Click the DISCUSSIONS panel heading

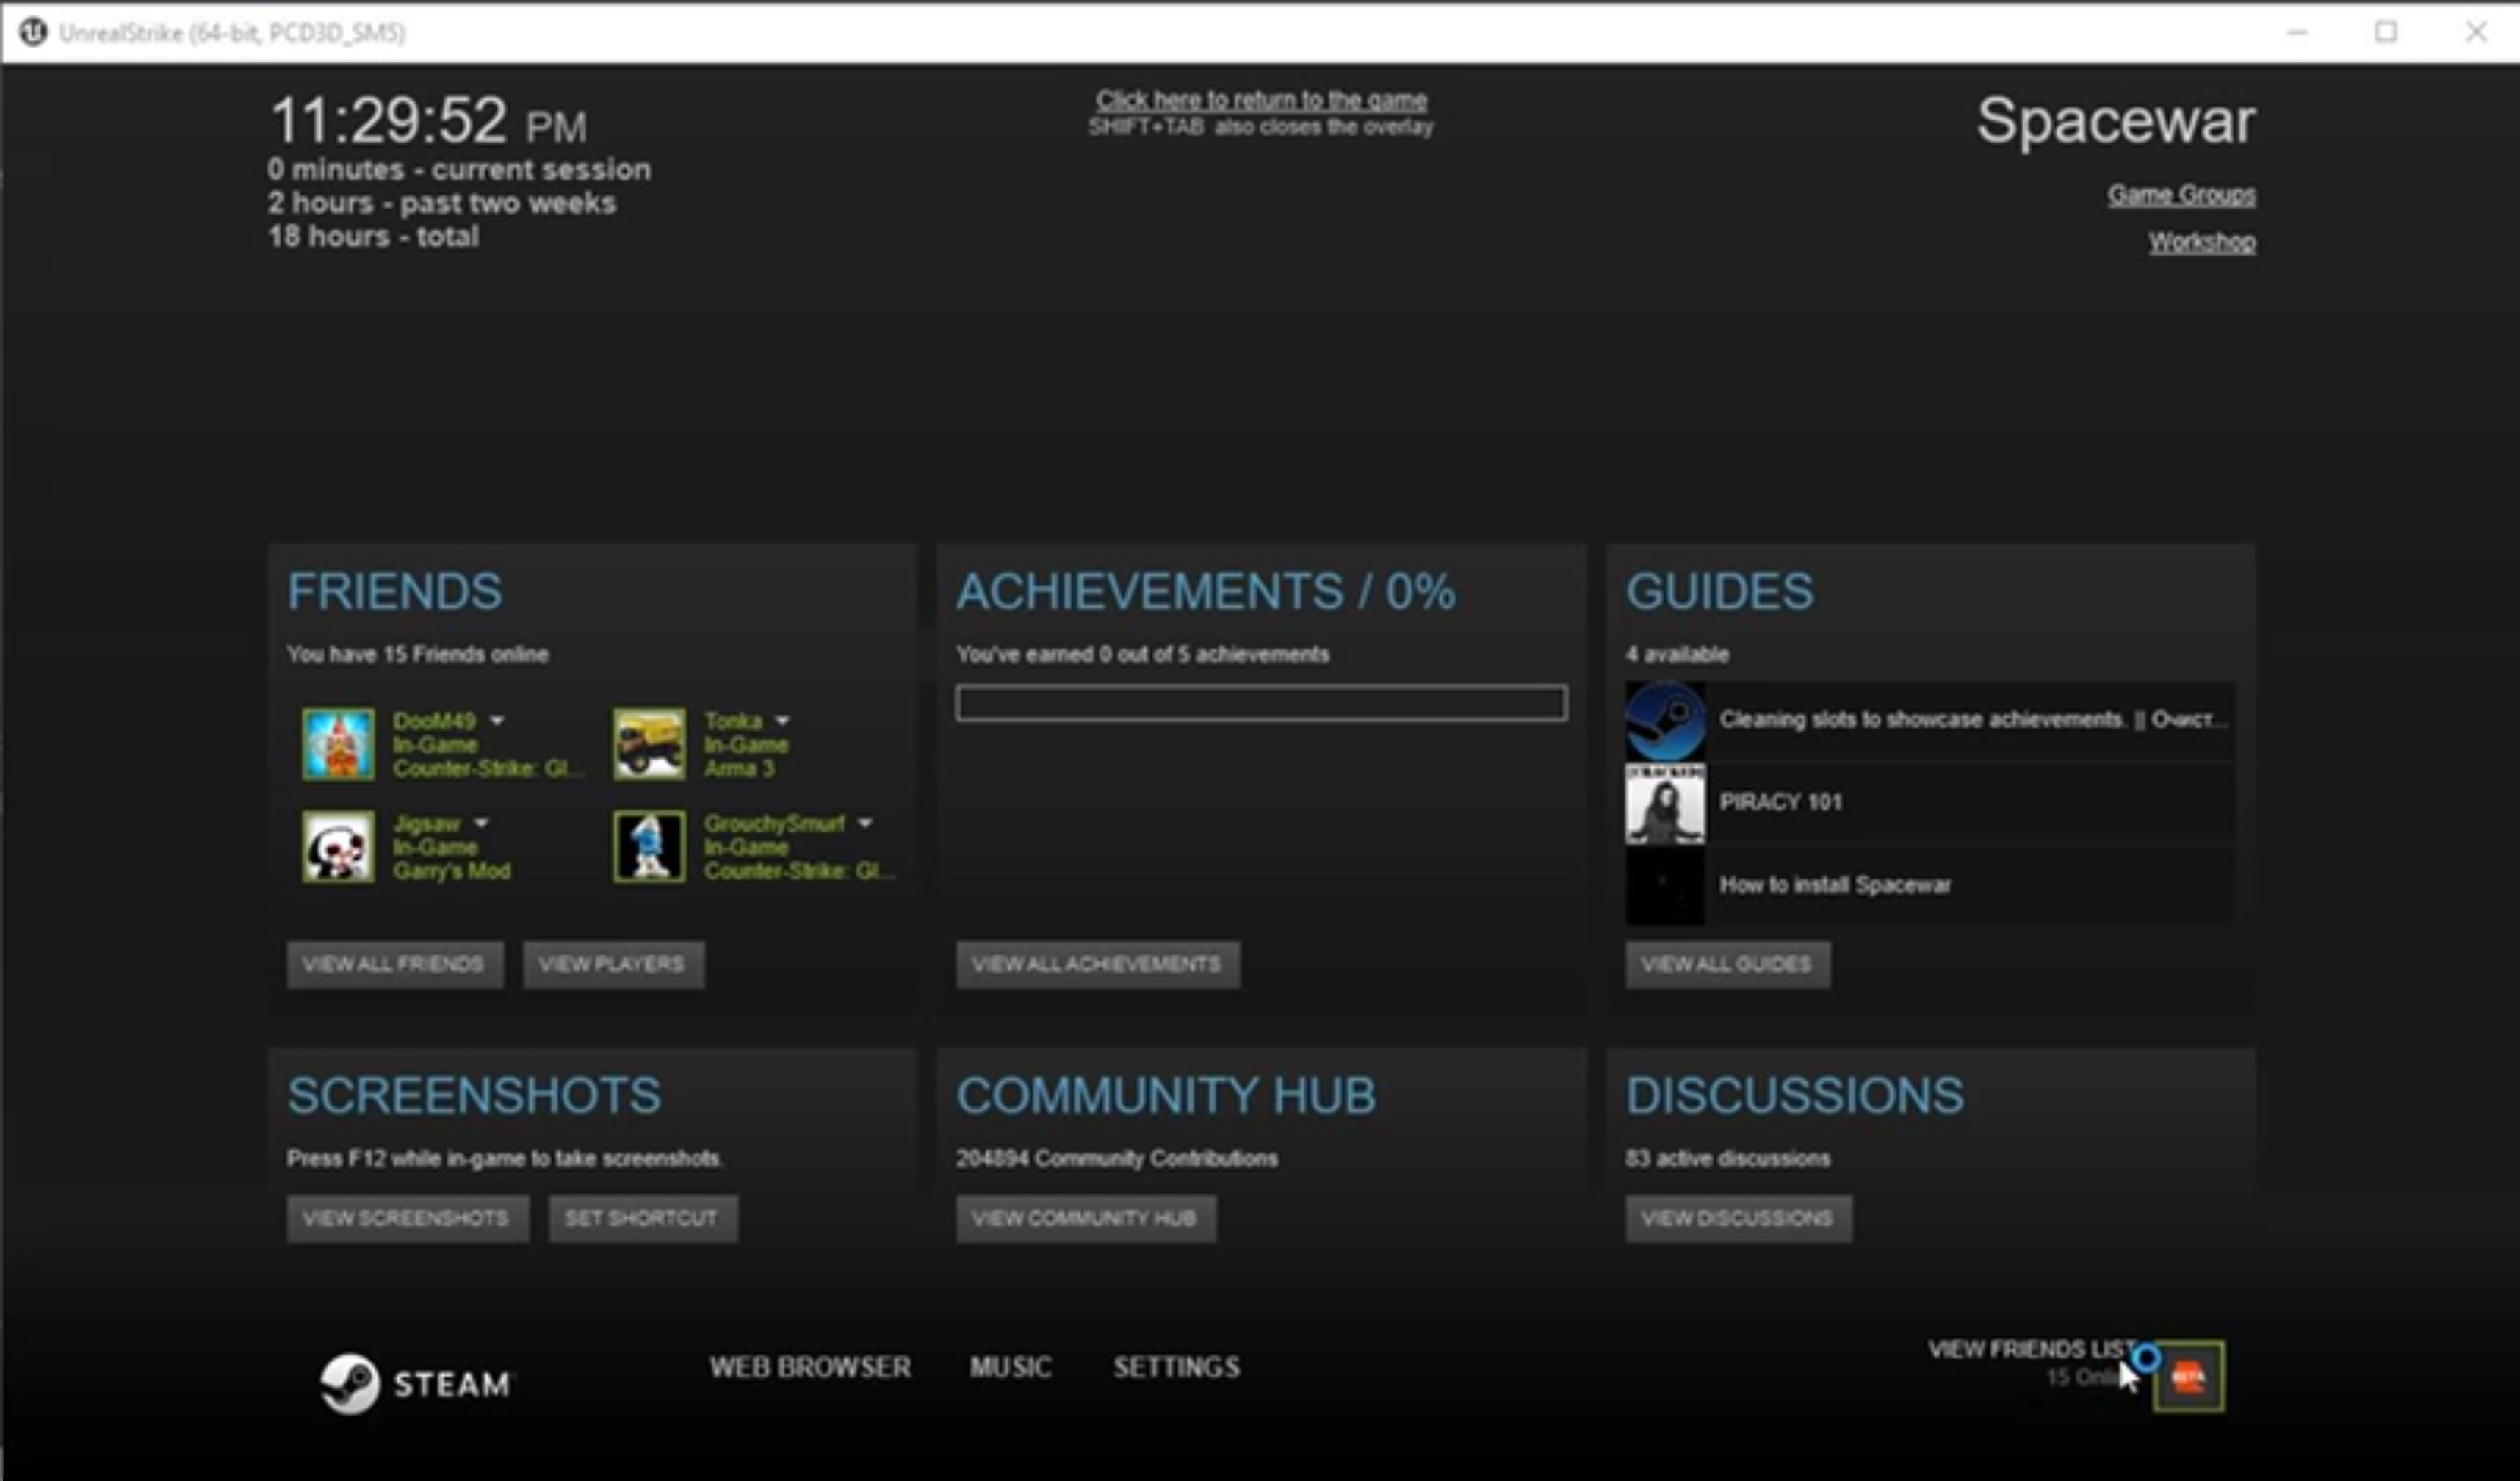tap(1794, 1095)
